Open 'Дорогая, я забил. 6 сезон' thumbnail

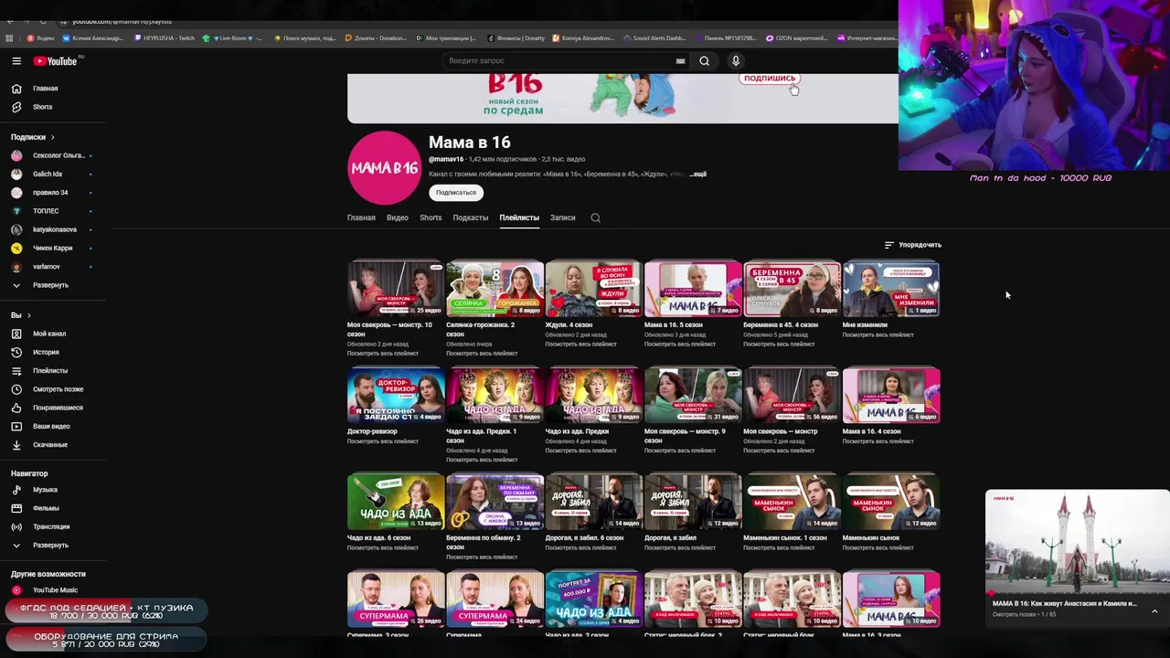pos(594,502)
